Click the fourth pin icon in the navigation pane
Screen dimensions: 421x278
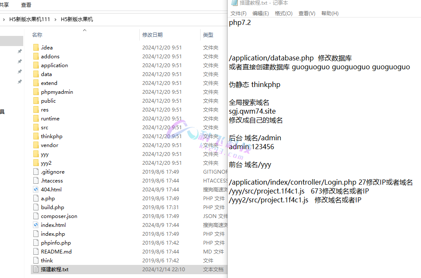19,82
